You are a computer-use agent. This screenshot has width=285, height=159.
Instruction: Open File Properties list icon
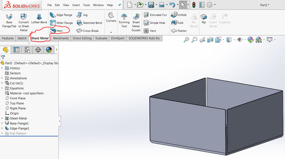[x=202, y=5]
